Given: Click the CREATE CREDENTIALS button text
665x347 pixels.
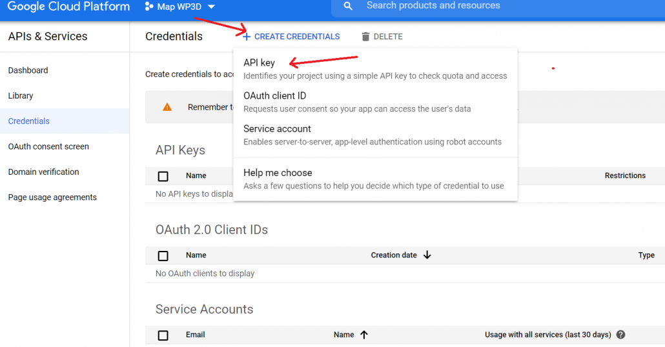Looking at the screenshot, I should point(297,37).
